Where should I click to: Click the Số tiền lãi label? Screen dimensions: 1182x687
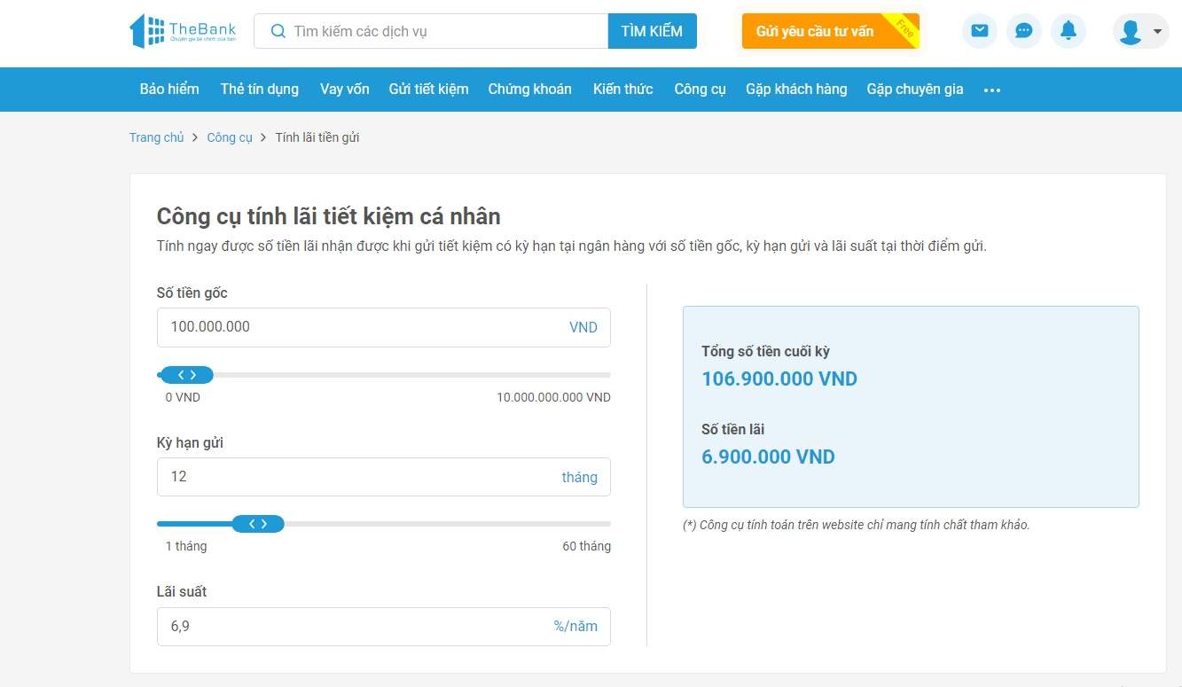[732, 430]
